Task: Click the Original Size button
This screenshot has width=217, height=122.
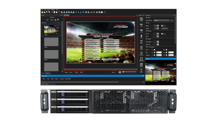Action: (165, 28)
